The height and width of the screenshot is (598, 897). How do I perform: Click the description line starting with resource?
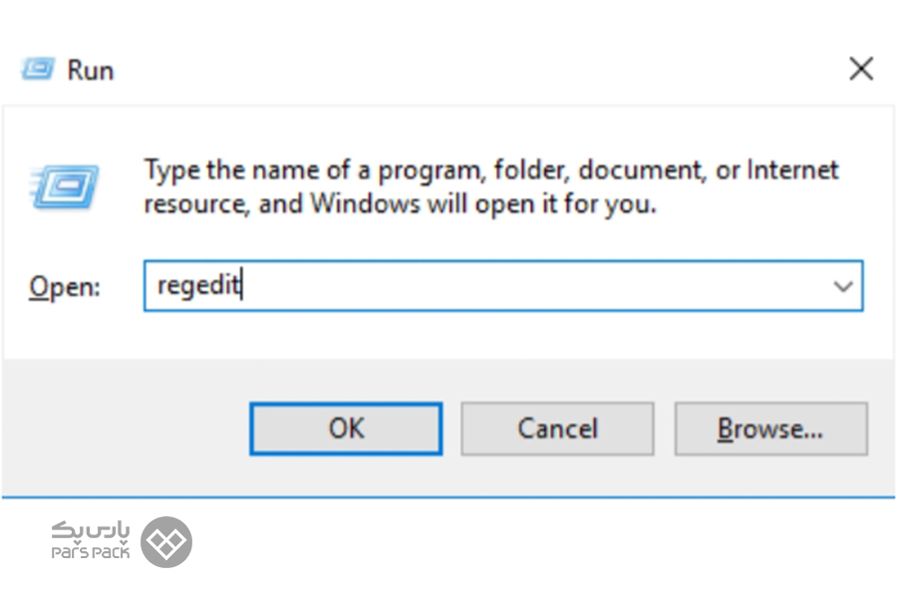(400, 204)
